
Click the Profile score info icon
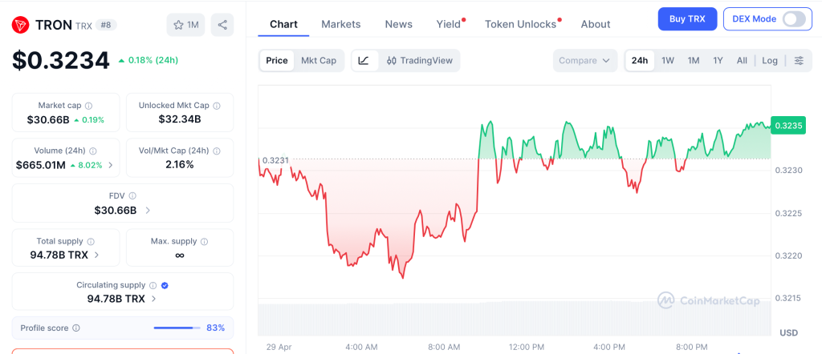coord(76,328)
